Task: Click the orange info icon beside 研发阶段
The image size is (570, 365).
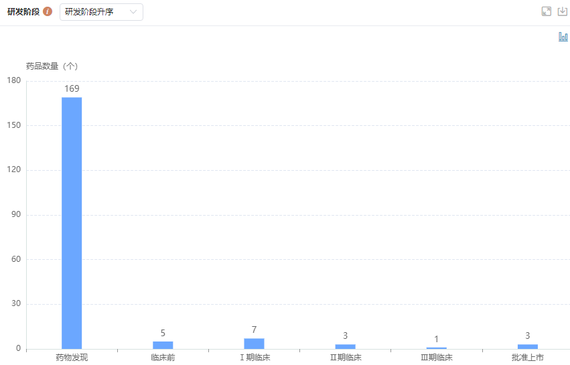Action: point(48,12)
